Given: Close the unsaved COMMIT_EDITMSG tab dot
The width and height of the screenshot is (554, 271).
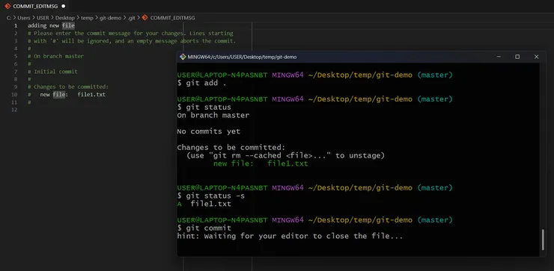Looking at the screenshot, I should 63,6.
